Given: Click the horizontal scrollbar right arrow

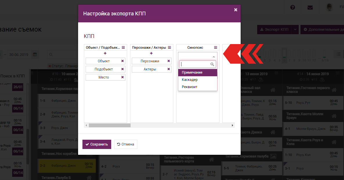Looking at the screenshot, I should click(x=232, y=126).
